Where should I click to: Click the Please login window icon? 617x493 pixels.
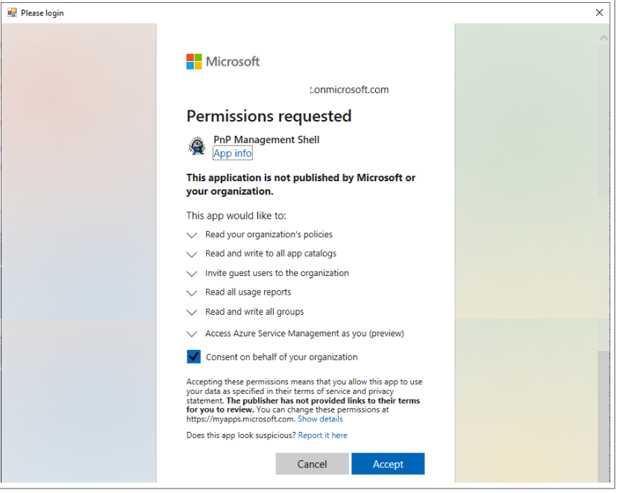click(x=11, y=12)
